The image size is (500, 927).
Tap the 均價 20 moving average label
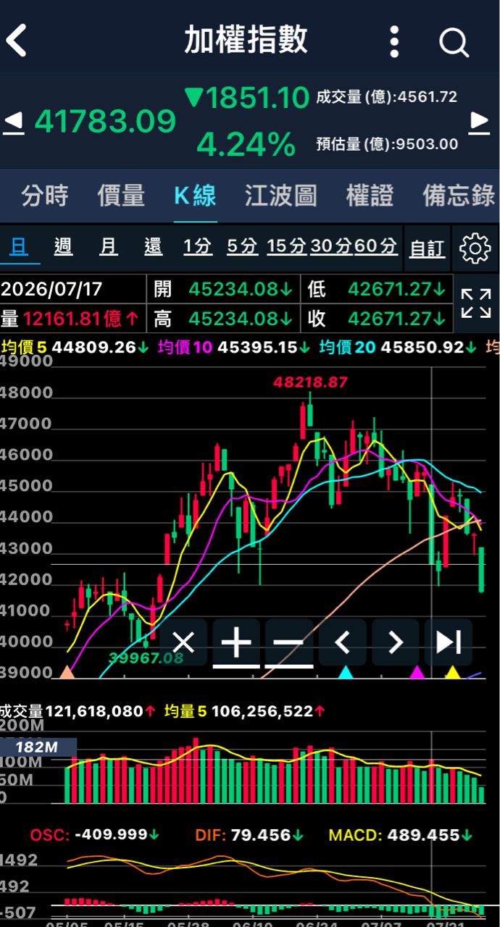click(x=398, y=348)
